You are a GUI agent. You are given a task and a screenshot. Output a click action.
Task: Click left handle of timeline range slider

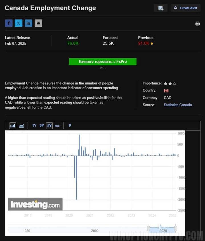point(148,228)
